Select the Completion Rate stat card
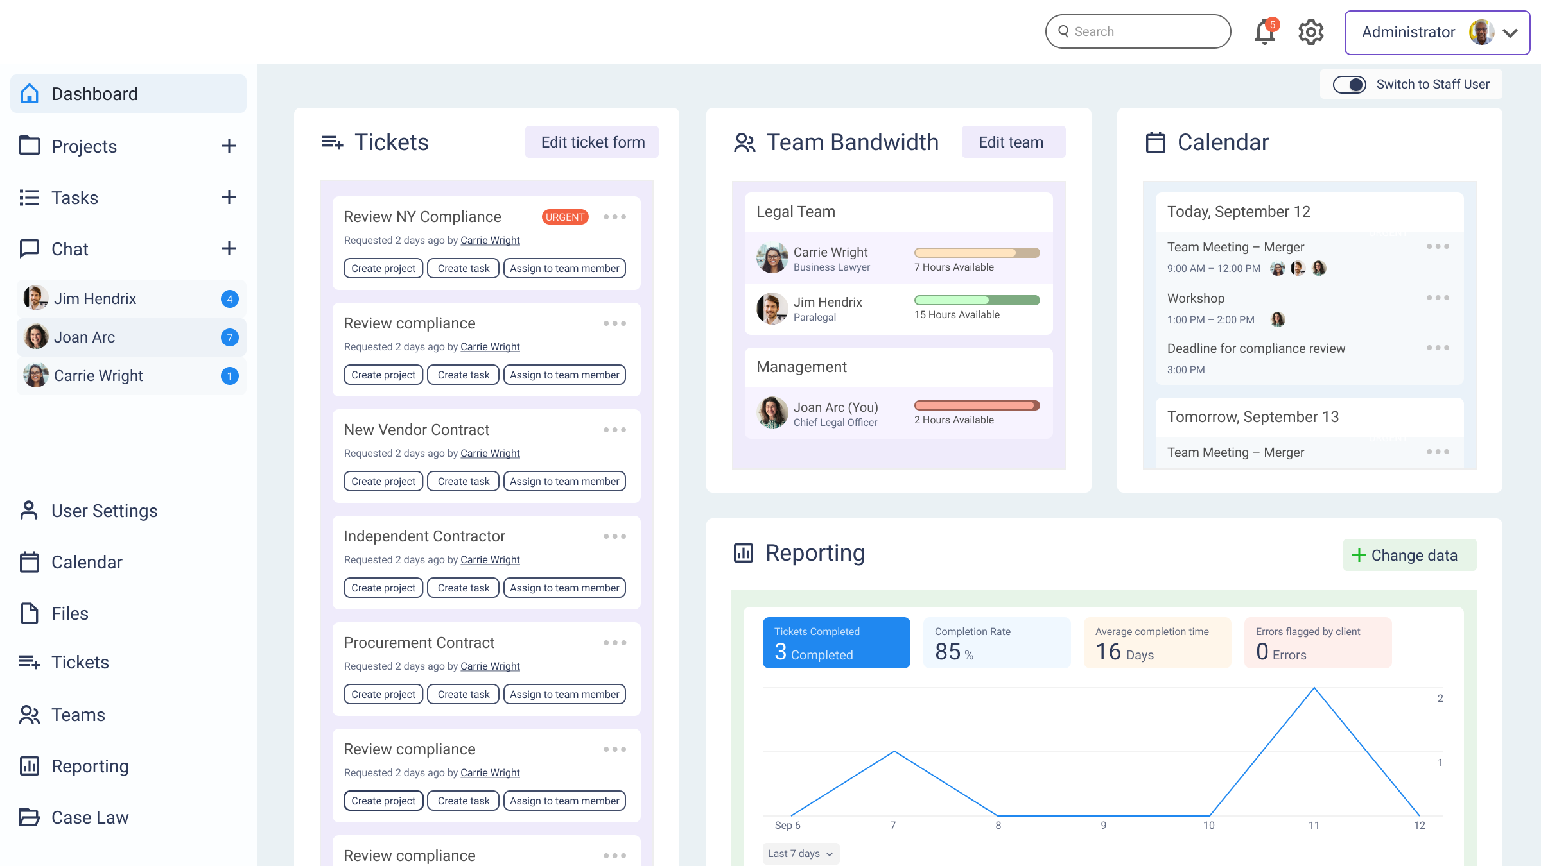The width and height of the screenshot is (1541, 866). tap(997, 643)
